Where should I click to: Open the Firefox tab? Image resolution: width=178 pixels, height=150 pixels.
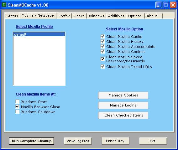[x=64, y=16]
